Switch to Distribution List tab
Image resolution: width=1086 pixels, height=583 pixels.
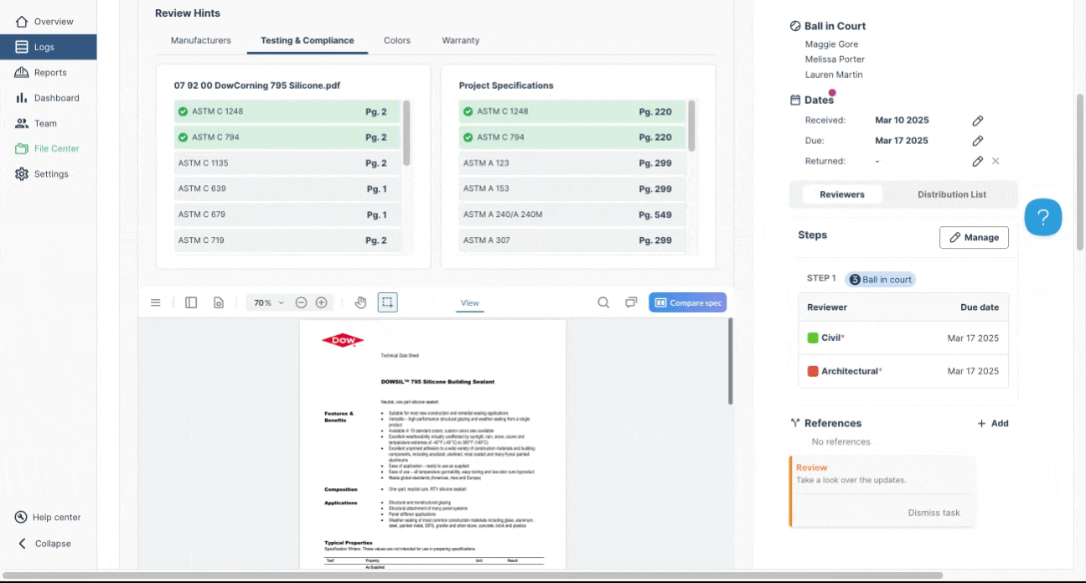click(x=951, y=194)
